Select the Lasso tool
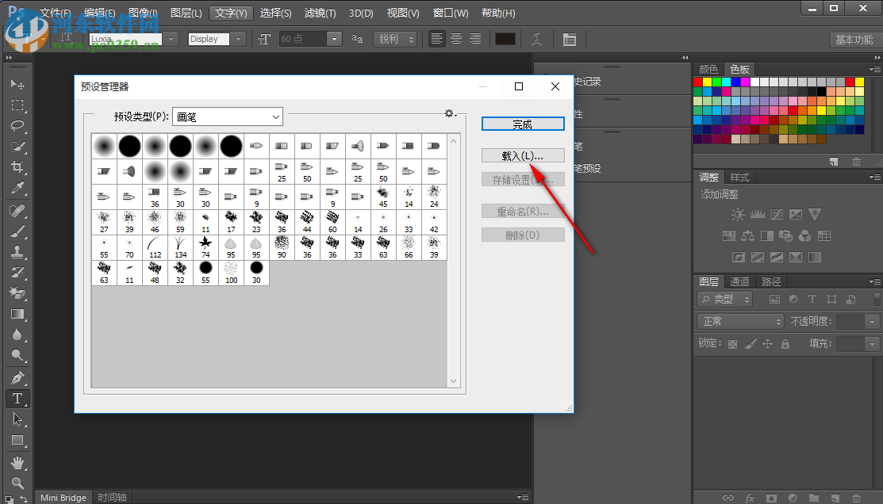This screenshot has width=883, height=504. point(17,126)
